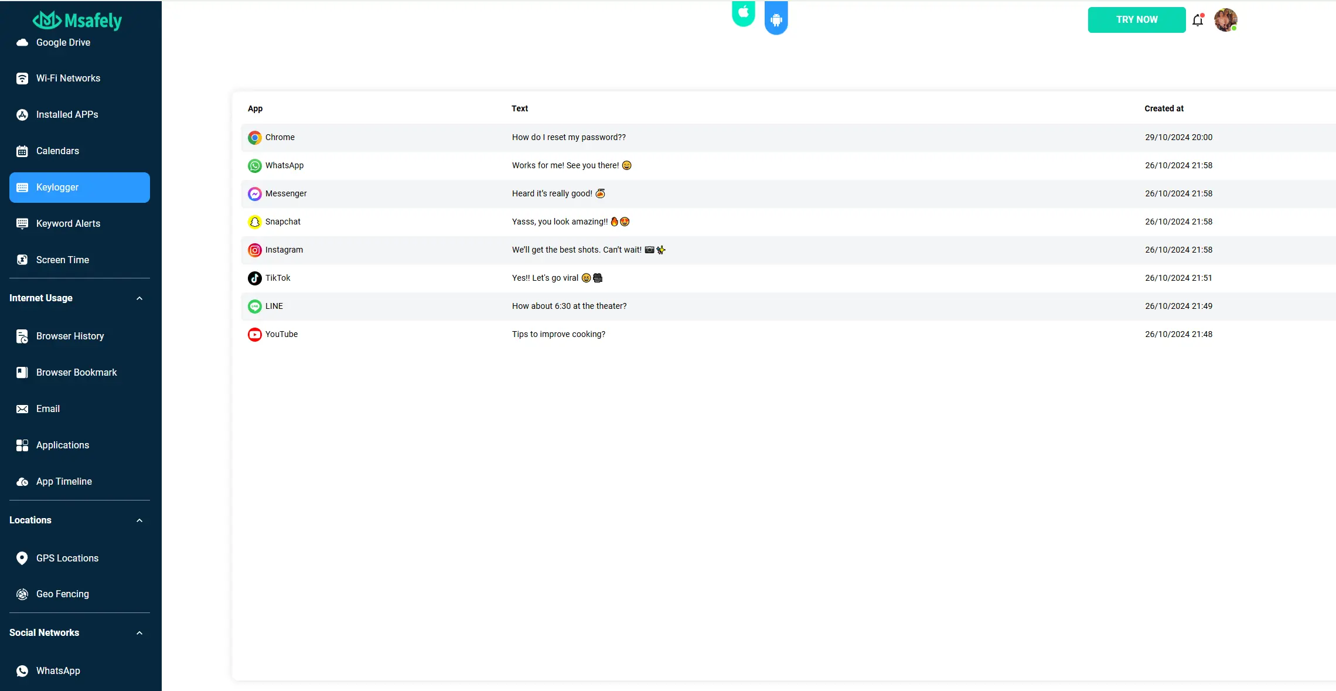The width and height of the screenshot is (1336, 691).
Task: Open Keyword Alerts menu item
Action: 80,224
